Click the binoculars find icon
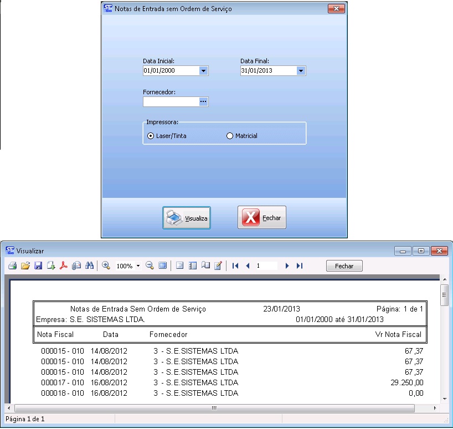The height and width of the screenshot is (429, 453). coord(89,266)
